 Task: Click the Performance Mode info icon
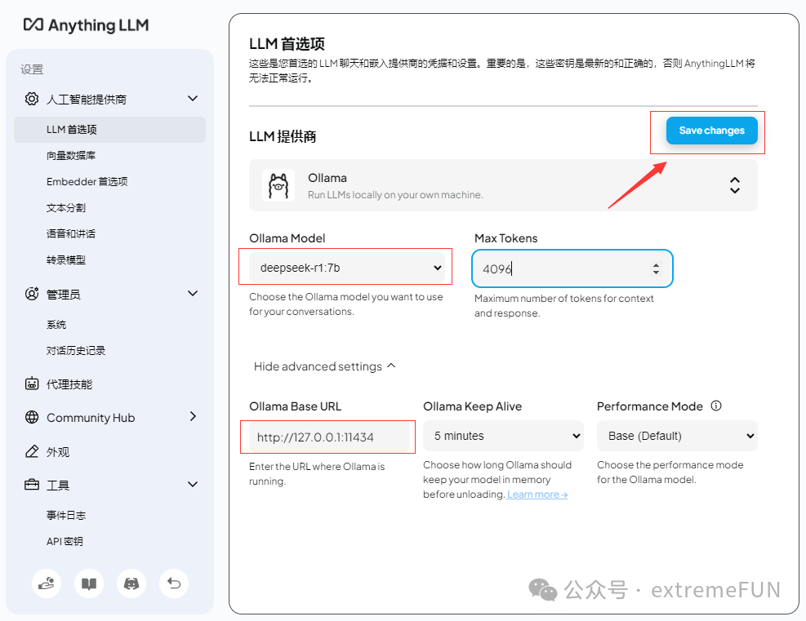point(716,406)
